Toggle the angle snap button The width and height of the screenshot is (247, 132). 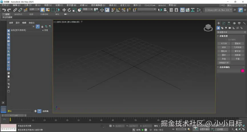tap(118, 10)
